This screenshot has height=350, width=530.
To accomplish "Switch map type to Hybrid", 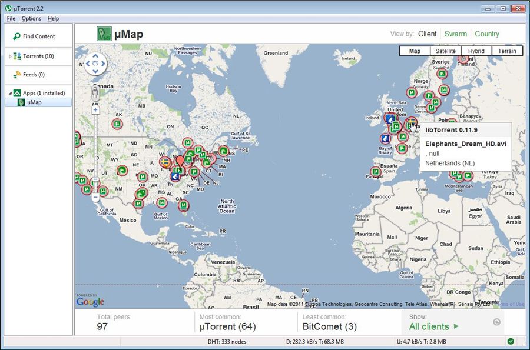I will [x=476, y=51].
